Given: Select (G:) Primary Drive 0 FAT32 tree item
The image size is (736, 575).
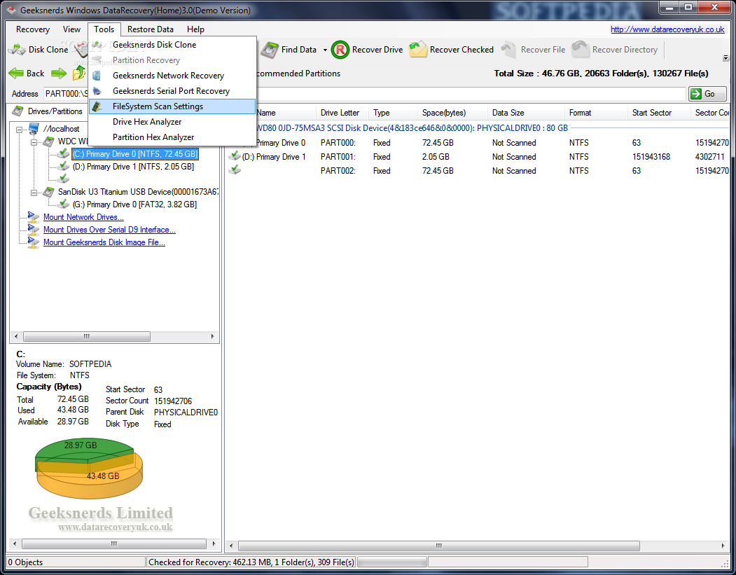Looking at the screenshot, I should (x=134, y=205).
